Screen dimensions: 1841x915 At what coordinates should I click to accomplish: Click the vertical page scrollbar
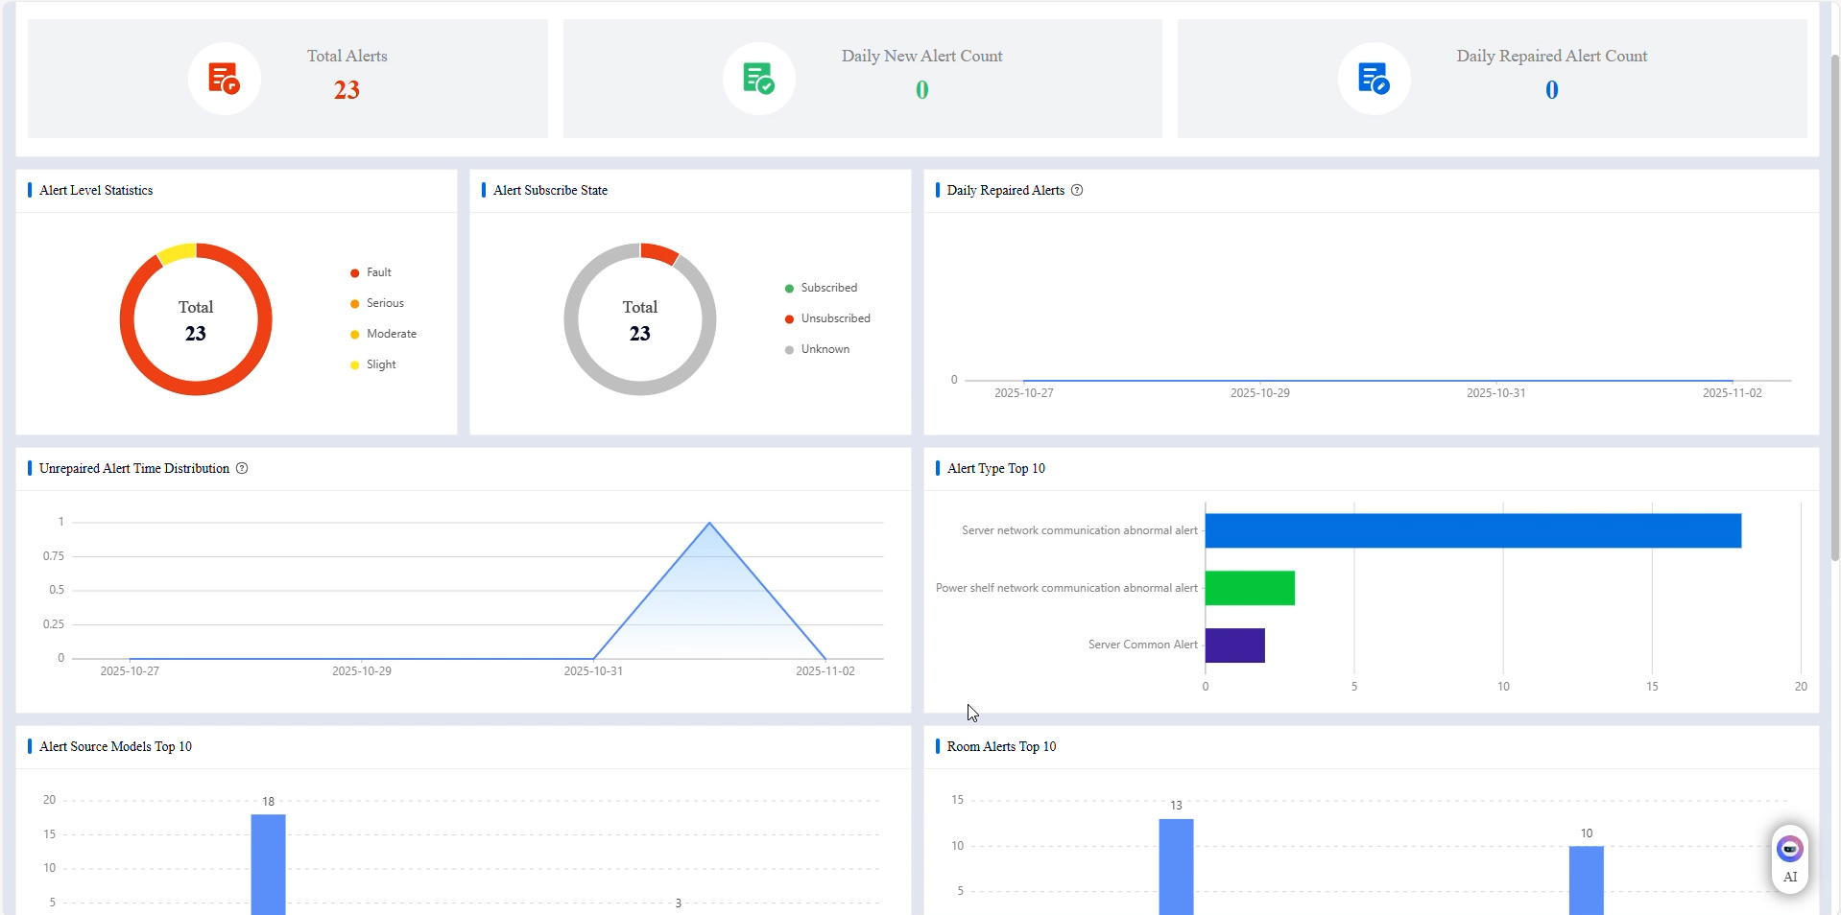click(1834, 307)
